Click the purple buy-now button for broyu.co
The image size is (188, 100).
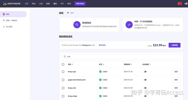174,45
